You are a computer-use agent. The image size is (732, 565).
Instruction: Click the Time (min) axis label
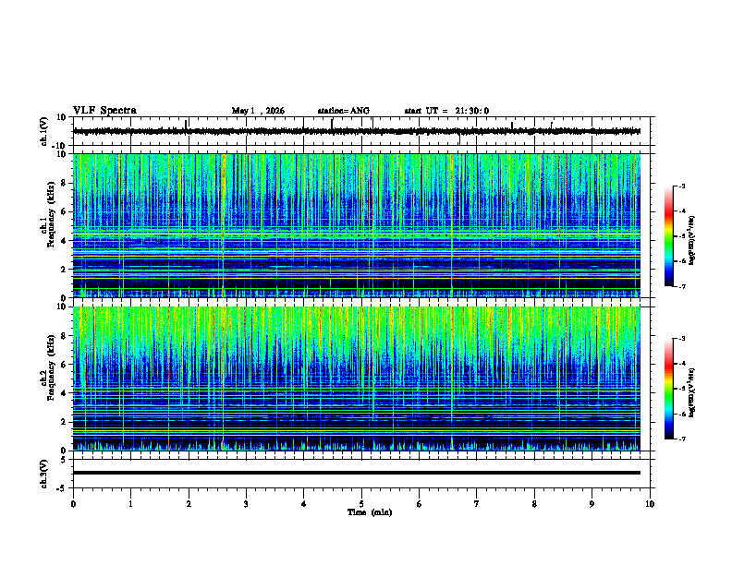370,512
